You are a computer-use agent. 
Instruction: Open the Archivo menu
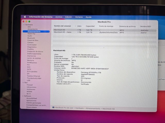(59, 17)
